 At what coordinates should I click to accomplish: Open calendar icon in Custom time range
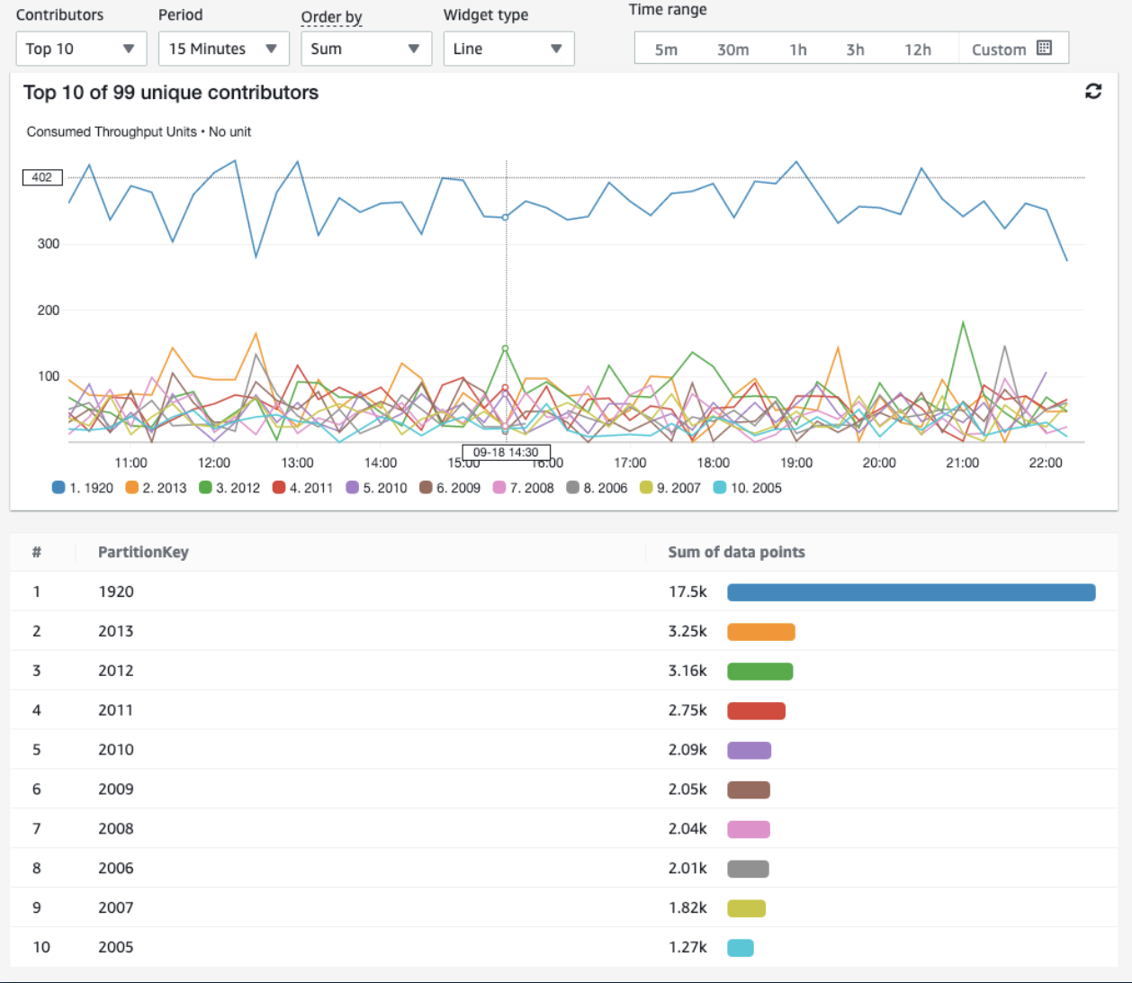tap(1044, 48)
